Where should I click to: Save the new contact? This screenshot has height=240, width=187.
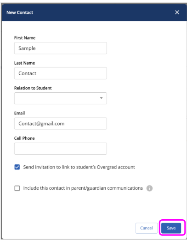[171, 228]
